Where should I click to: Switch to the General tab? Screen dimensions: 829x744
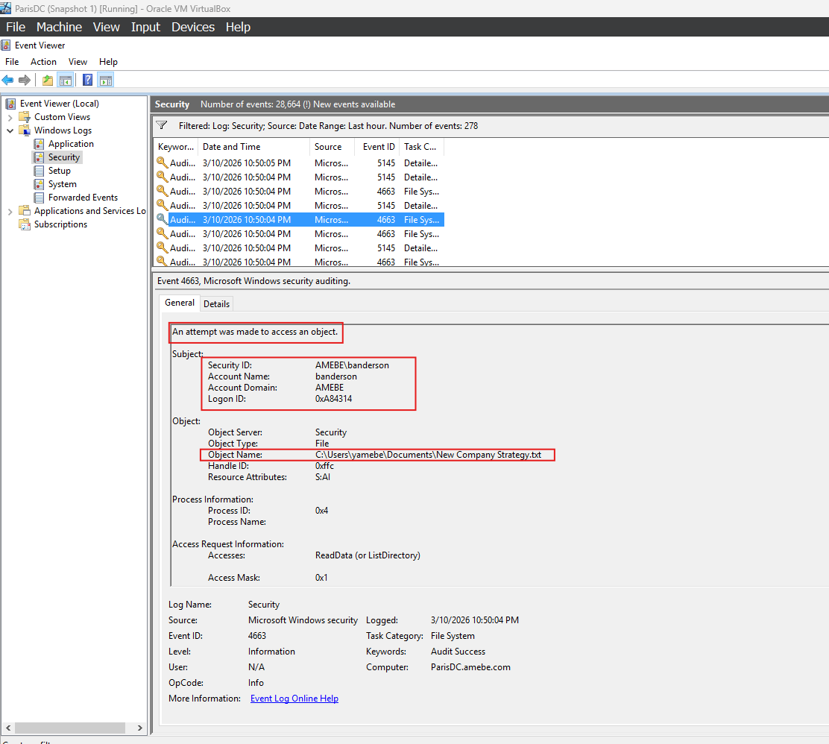click(x=180, y=303)
